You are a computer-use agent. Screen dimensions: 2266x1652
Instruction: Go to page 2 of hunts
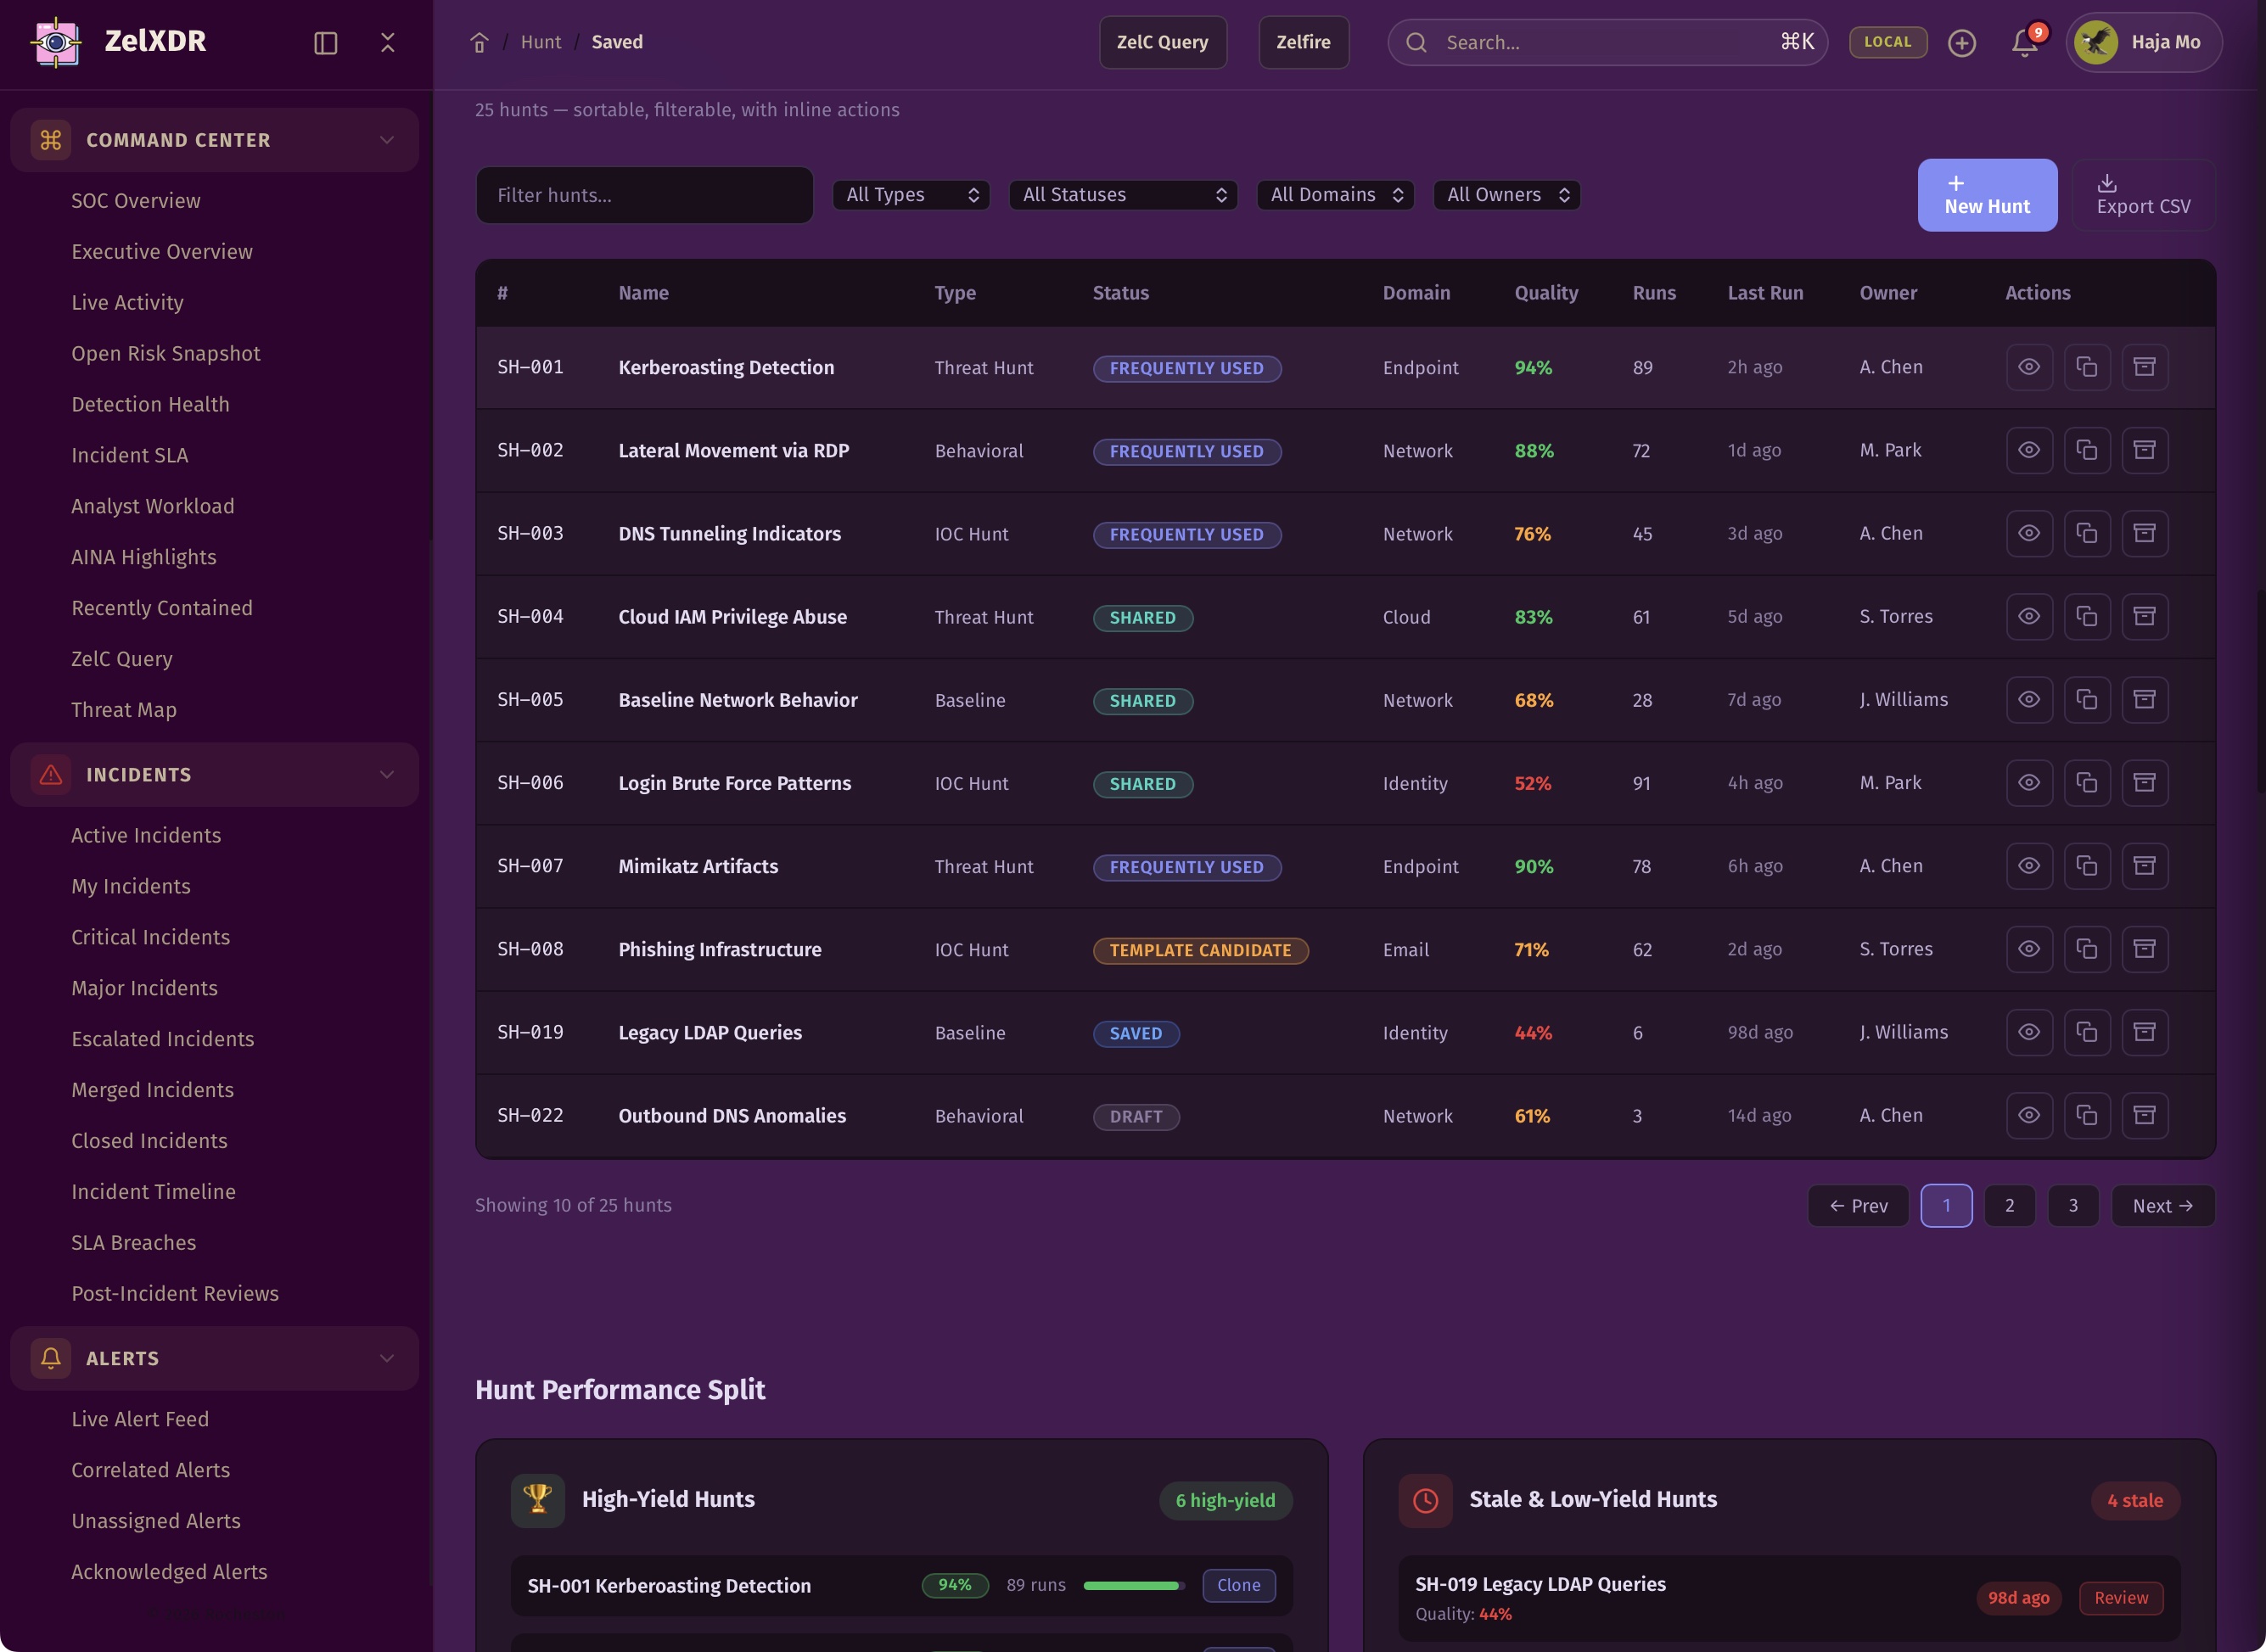[x=2008, y=1205]
